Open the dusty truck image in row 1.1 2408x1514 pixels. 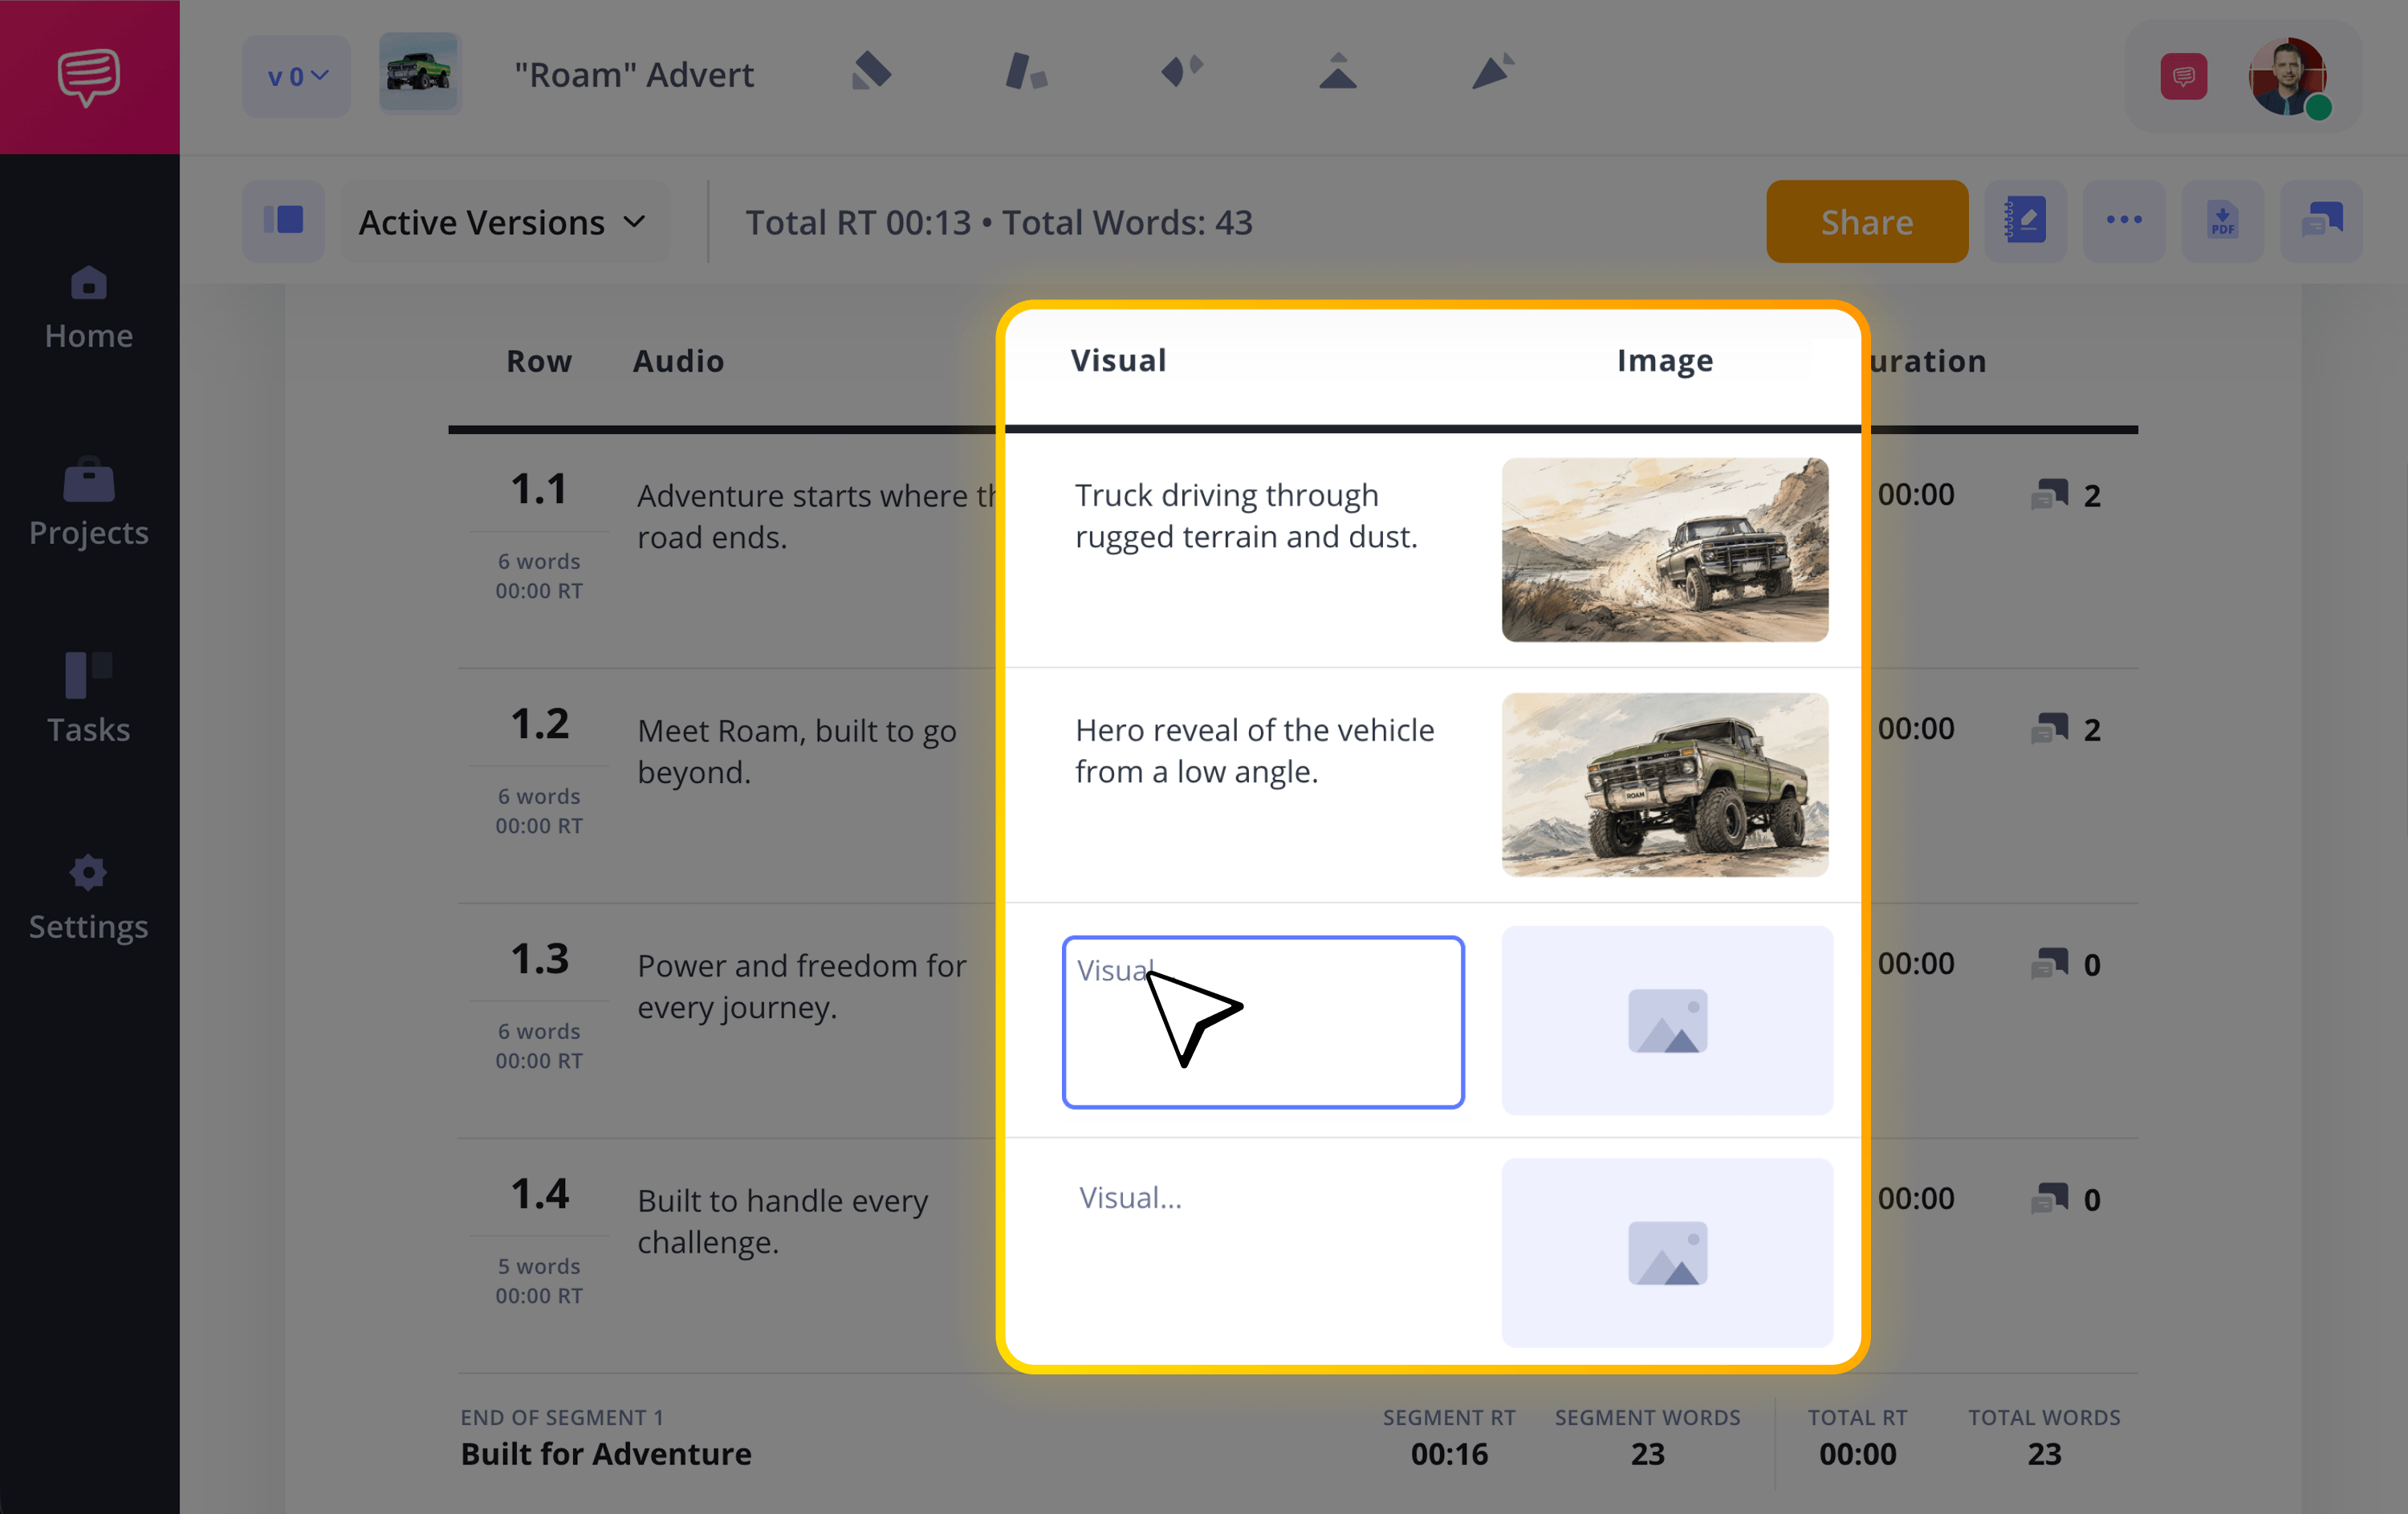1665,550
